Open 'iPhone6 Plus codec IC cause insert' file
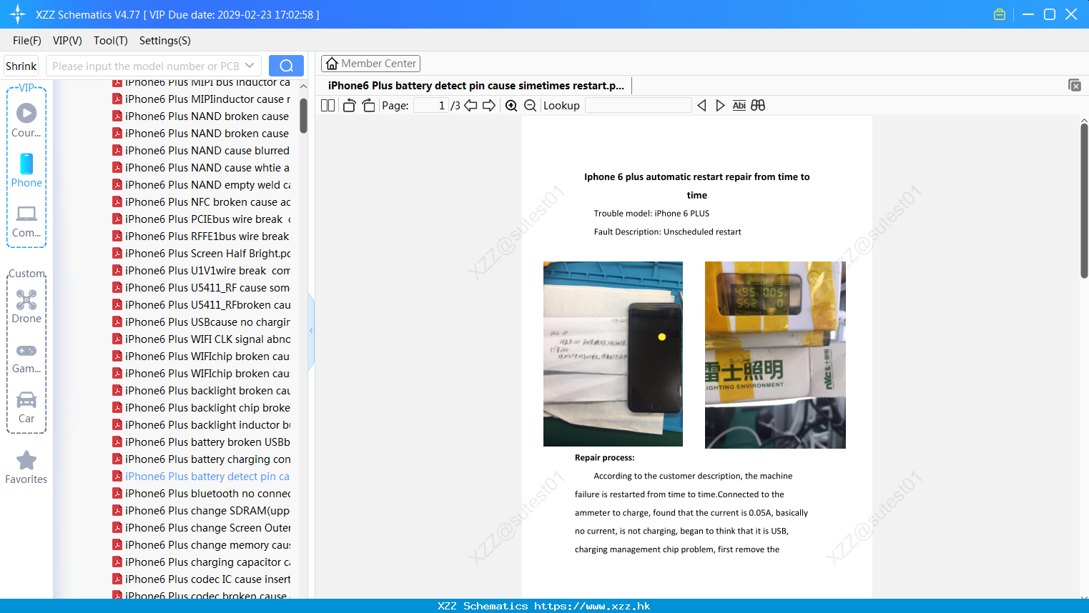Image resolution: width=1089 pixels, height=613 pixels. [202, 579]
